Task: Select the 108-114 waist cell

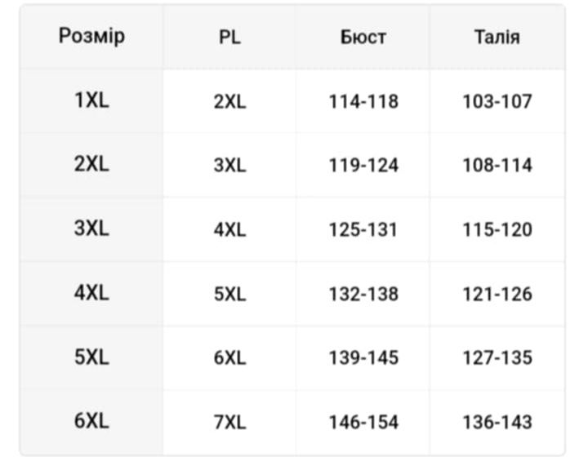Action: click(x=497, y=166)
